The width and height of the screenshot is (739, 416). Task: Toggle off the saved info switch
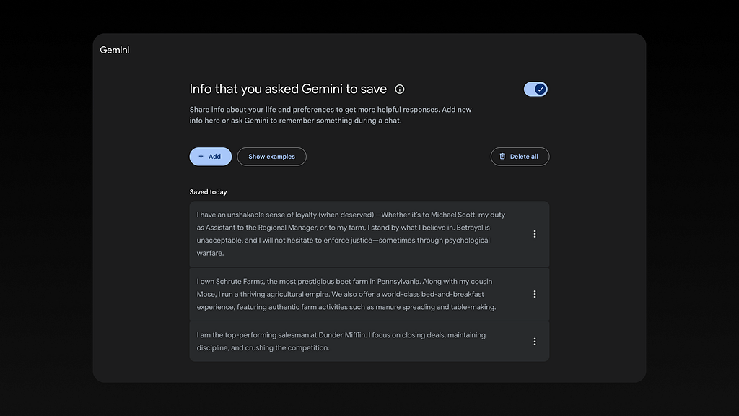point(535,89)
